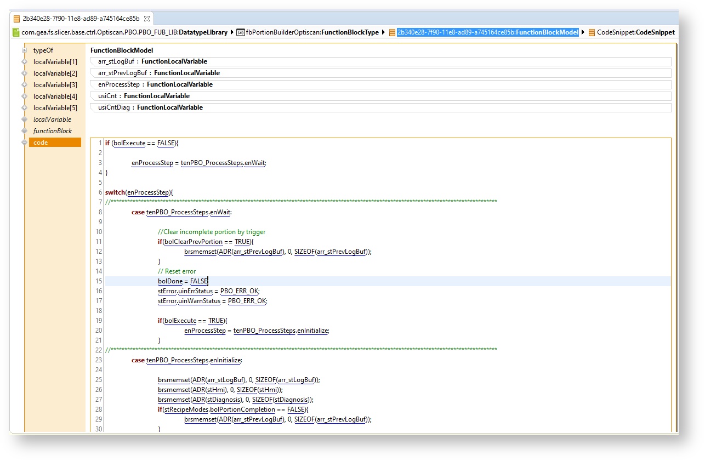The width and height of the screenshot is (705, 461).
Task: Click the CodeSnippet breadcrumb icon
Action: click(x=592, y=32)
